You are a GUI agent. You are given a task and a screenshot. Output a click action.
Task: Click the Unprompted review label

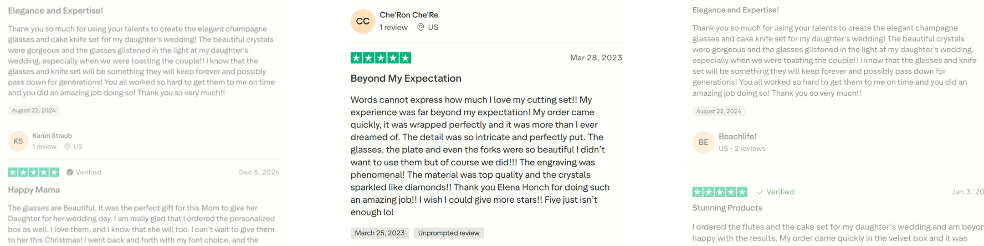tap(448, 233)
